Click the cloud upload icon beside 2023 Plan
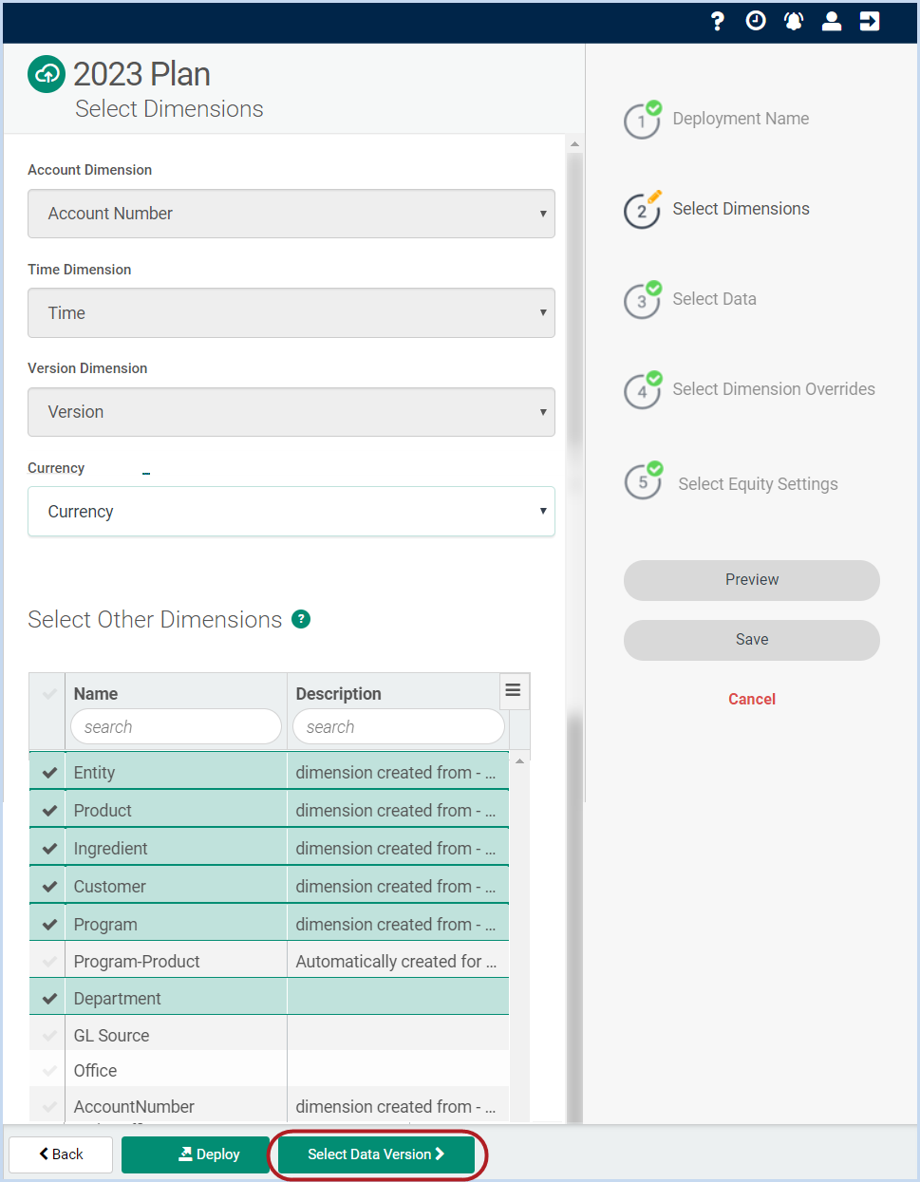Image resolution: width=920 pixels, height=1182 pixels. pos(47,74)
